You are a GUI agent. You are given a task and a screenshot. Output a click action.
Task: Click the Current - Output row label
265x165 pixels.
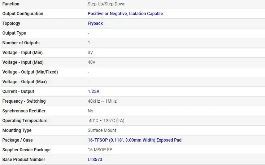18,92
